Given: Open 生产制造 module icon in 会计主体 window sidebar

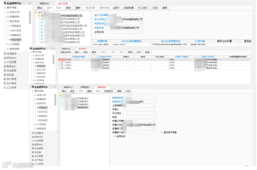Looking at the screenshot, I should pos(5,83).
